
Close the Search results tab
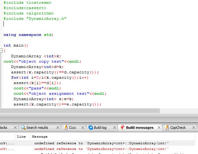pyautogui.click(x=58, y=128)
